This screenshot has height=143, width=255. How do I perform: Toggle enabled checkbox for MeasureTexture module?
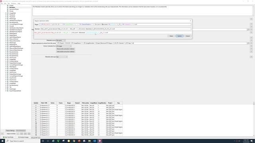pos(8,39)
